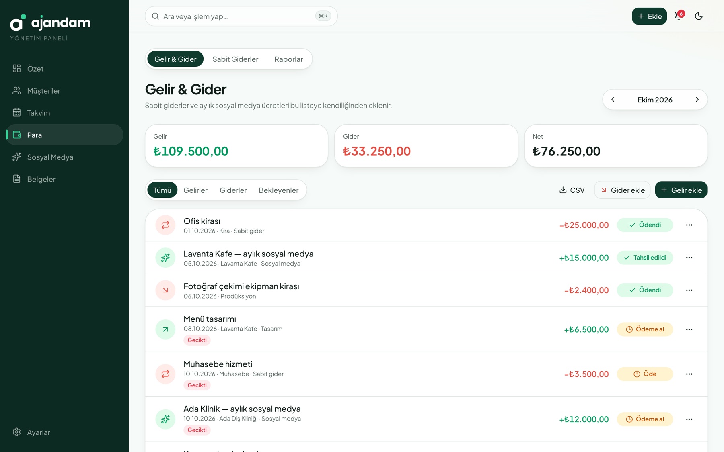Click Ödeme al for Menü tasarımı
Image resolution: width=724 pixels, height=452 pixels.
[x=645, y=329]
